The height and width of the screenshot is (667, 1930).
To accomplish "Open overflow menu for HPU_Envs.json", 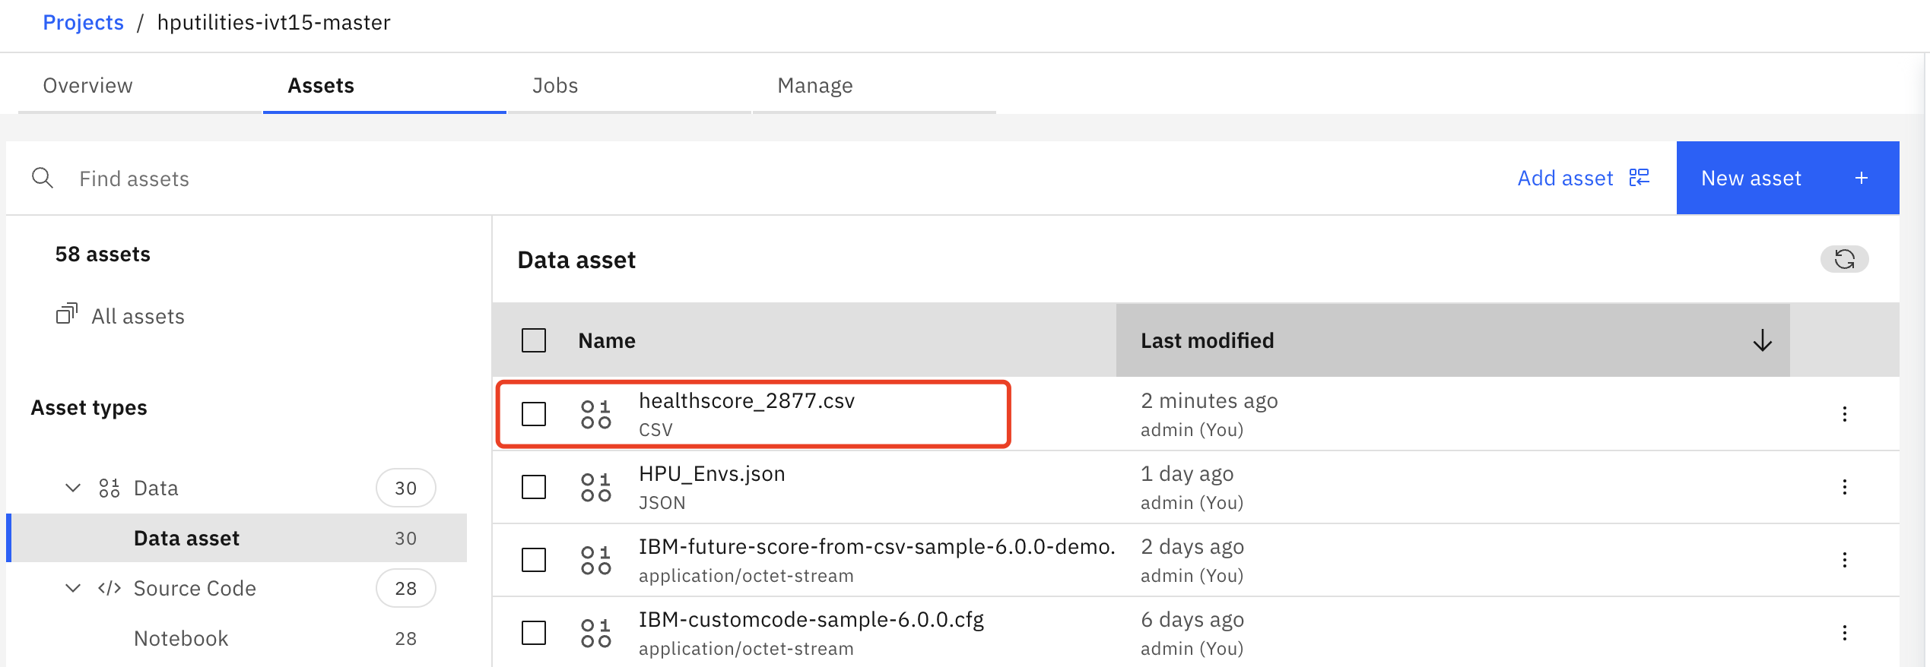I will (x=1844, y=487).
